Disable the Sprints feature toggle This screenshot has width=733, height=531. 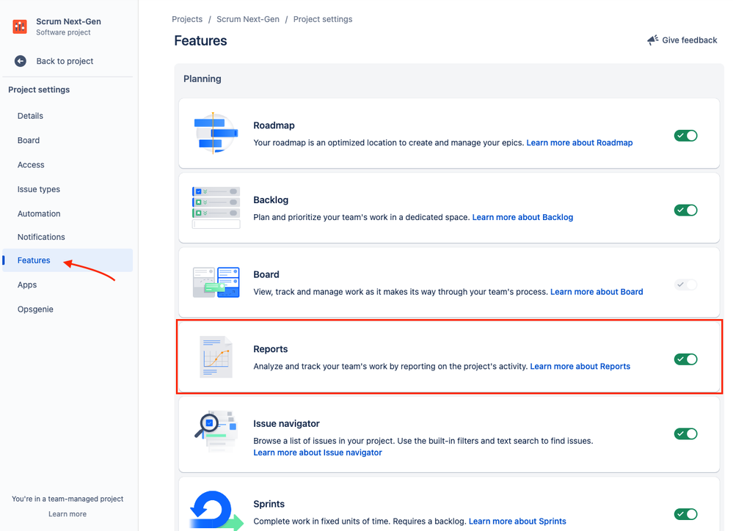click(x=685, y=514)
